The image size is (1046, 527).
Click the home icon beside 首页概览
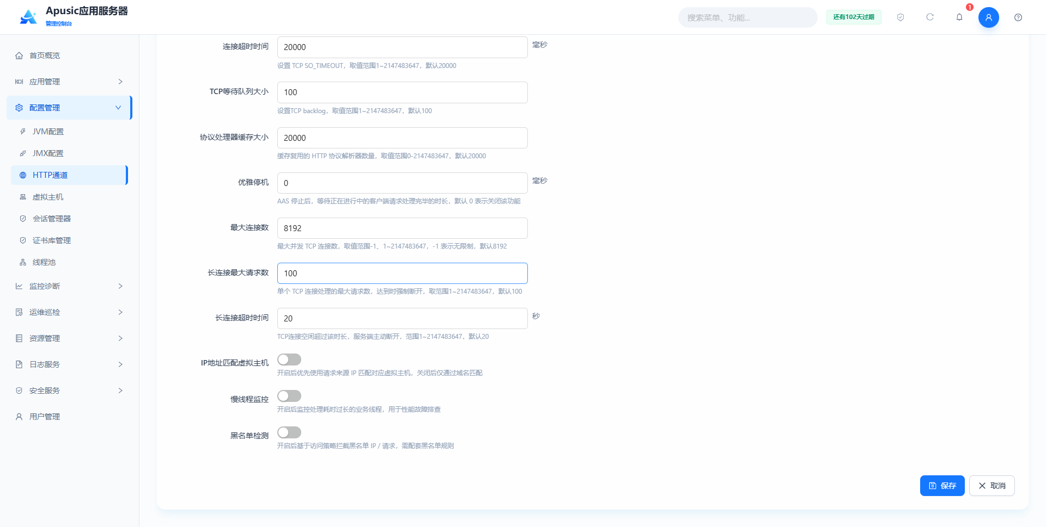click(x=19, y=55)
